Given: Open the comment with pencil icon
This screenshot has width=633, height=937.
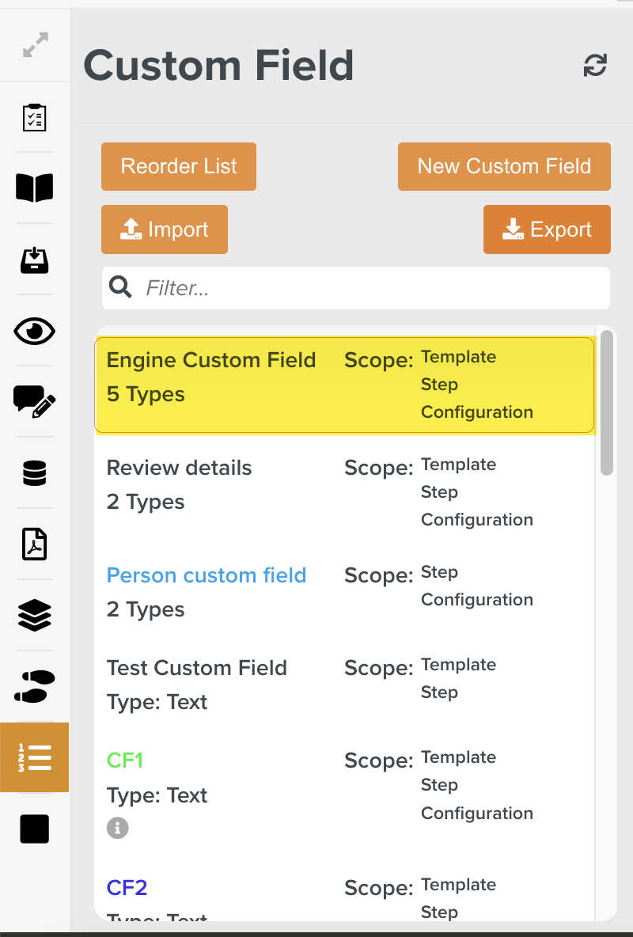Looking at the screenshot, I should [x=35, y=401].
